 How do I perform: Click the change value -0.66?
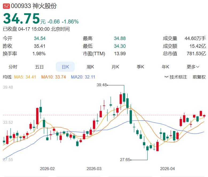tap(54, 22)
